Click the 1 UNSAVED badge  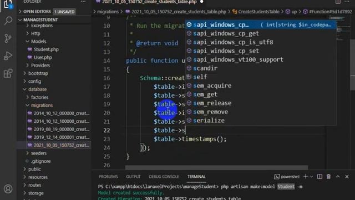coord(64,12)
